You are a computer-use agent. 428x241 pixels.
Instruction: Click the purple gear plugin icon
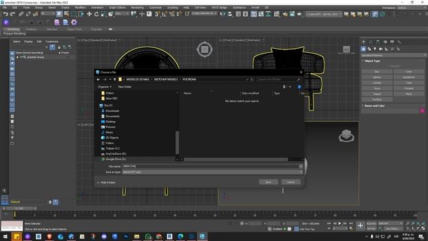point(74,22)
